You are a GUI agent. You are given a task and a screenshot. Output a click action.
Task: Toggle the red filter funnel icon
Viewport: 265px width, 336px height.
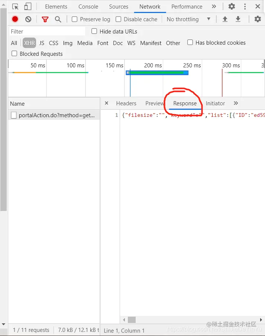click(x=45, y=19)
